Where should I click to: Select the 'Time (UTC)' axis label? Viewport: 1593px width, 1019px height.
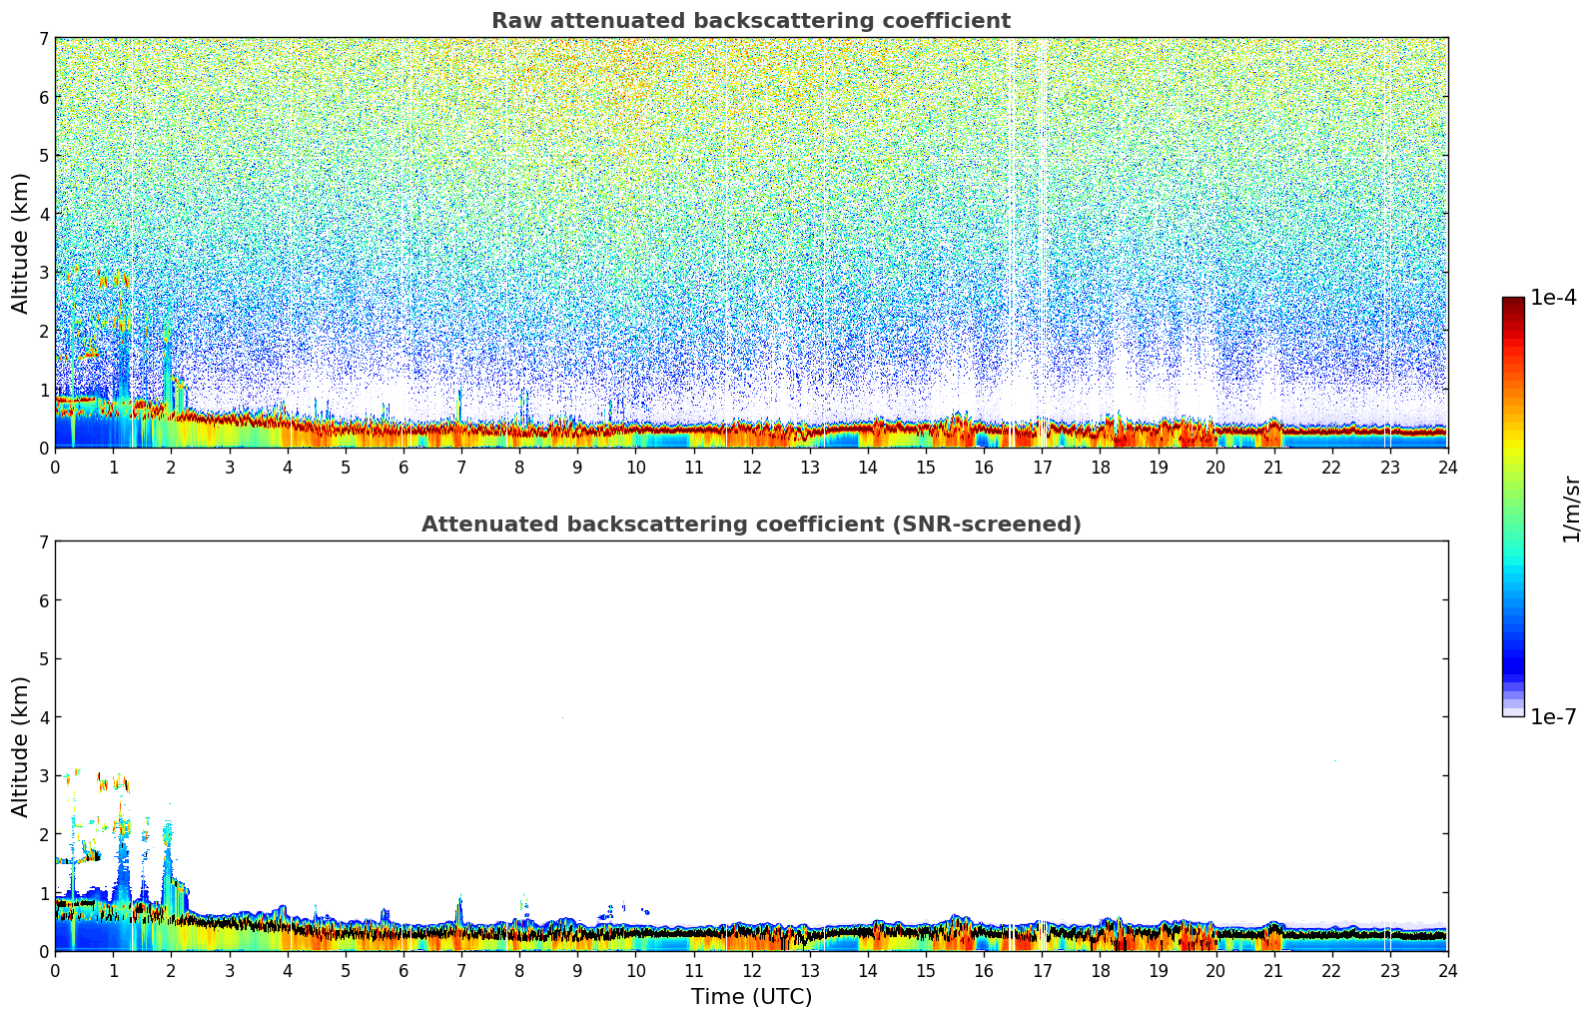coord(751,997)
